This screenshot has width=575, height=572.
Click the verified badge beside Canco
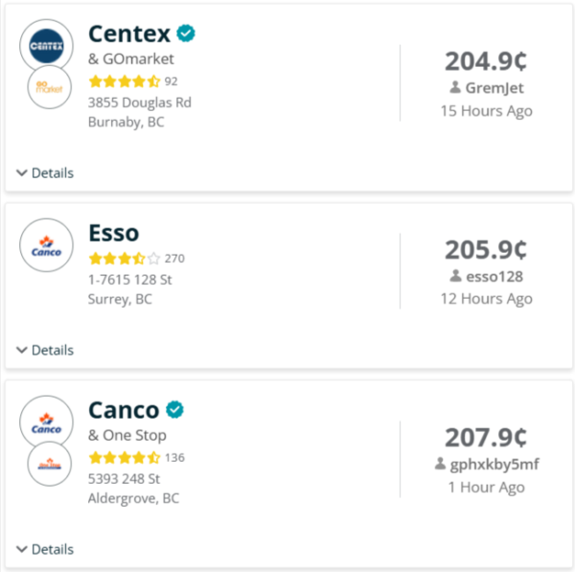point(174,410)
